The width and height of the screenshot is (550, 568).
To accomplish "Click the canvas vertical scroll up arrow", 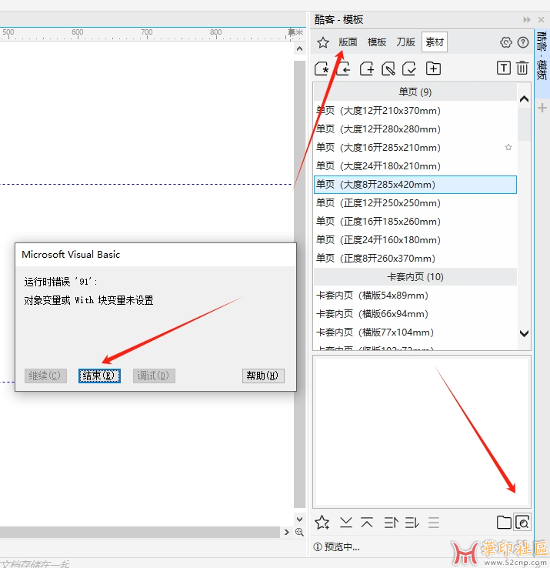I will pos(299,48).
